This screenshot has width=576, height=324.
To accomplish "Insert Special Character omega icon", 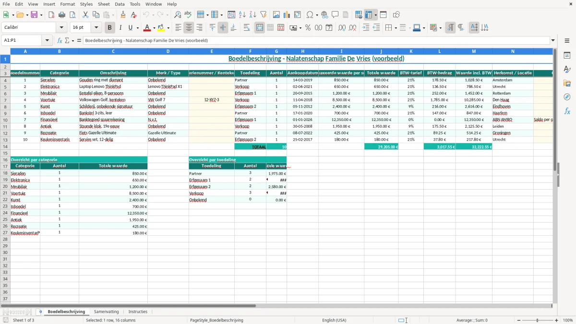I will tap(310, 15).
